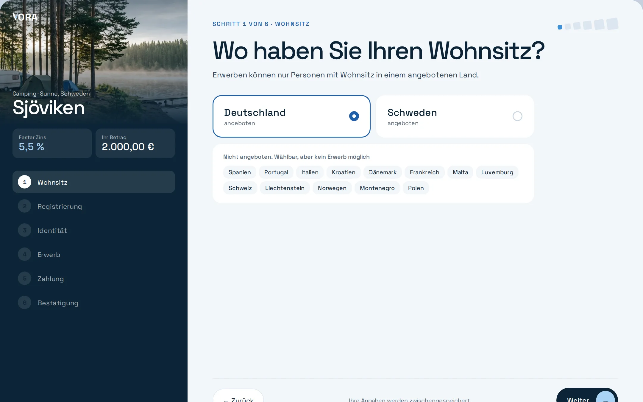Click the Schritt 1 von 6 label
The image size is (643, 402).
261,24
